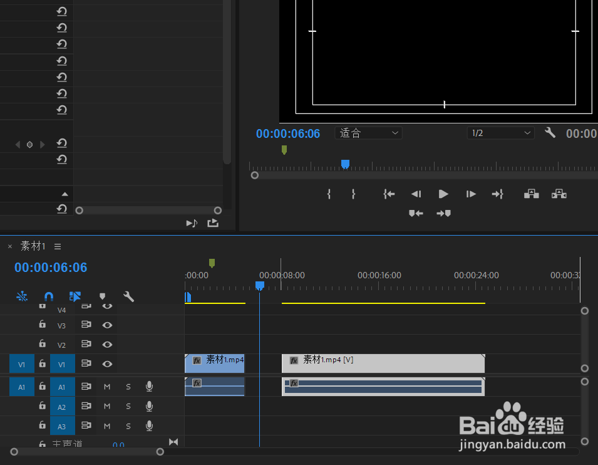This screenshot has width=598, height=465.
Task: Enable voice-over record on A3 track
Action: point(150,426)
